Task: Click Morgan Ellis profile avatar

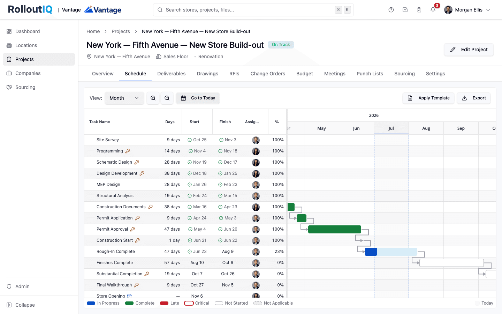Action: click(x=448, y=10)
